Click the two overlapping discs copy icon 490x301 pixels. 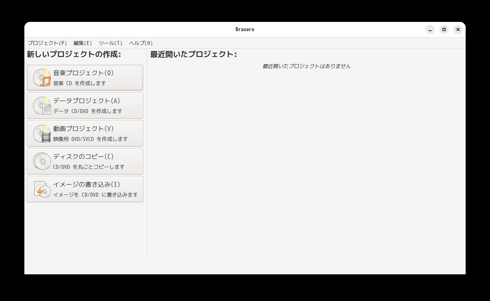point(42,161)
